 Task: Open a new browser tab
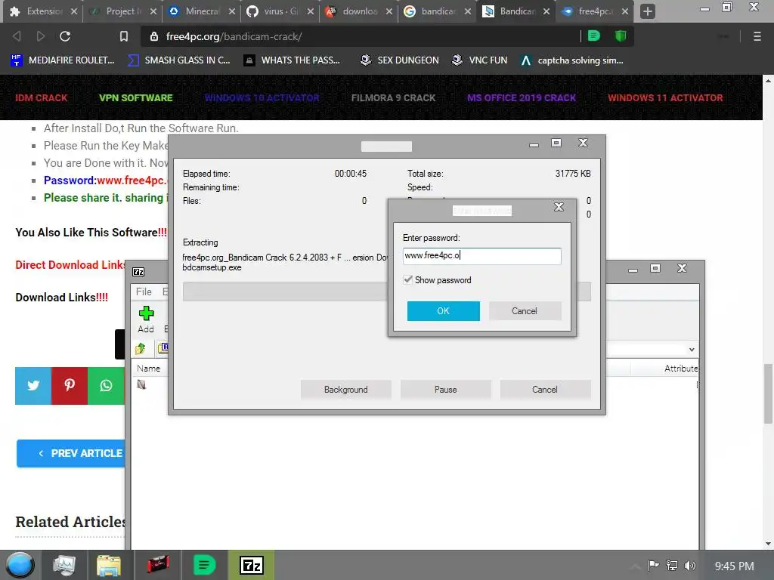pos(648,11)
